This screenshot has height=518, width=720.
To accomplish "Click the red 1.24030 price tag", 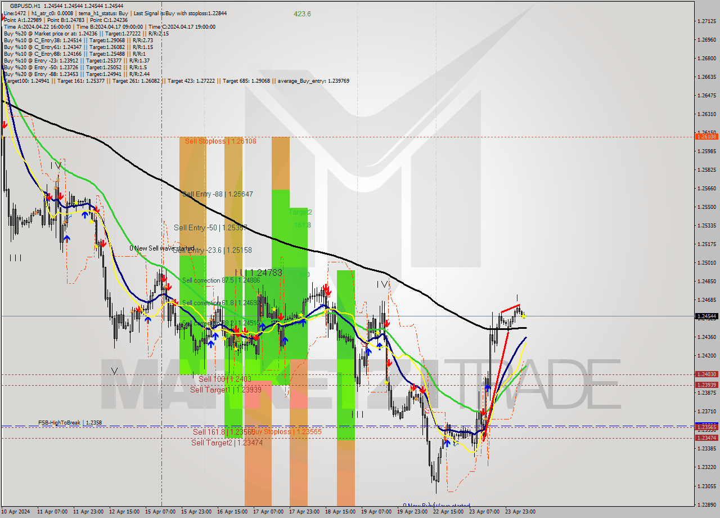I will point(706,374).
